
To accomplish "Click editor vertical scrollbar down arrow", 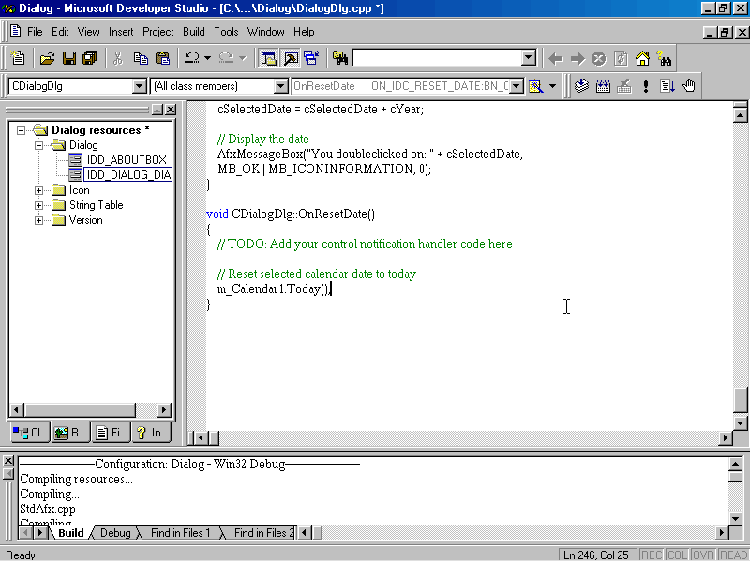I will (741, 423).
